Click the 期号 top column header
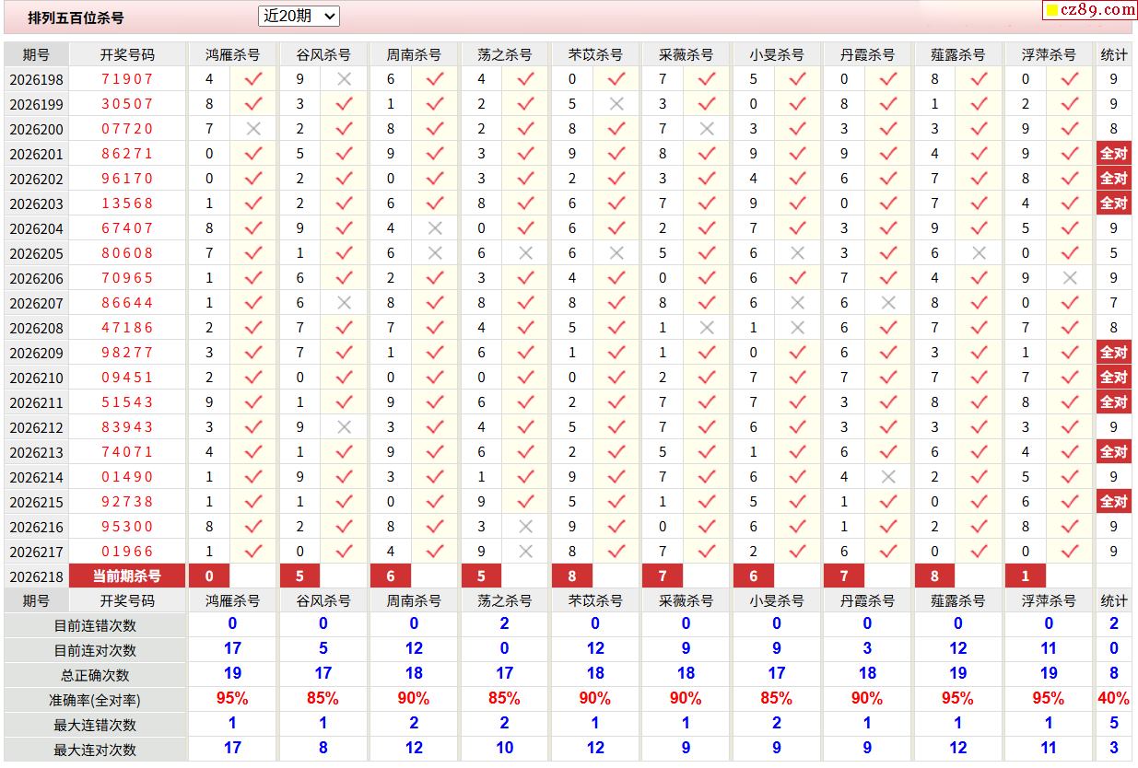Image resolution: width=1138 pixels, height=768 pixels. pyautogui.click(x=37, y=54)
